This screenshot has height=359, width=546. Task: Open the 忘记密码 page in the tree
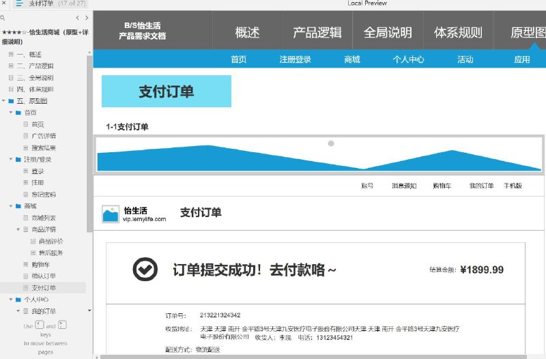[x=44, y=195]
